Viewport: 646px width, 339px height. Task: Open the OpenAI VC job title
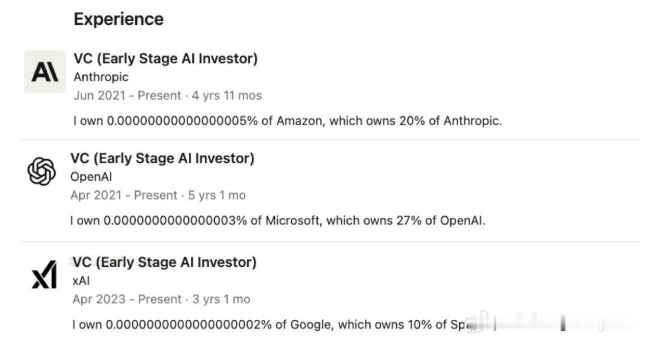point(162,159)
